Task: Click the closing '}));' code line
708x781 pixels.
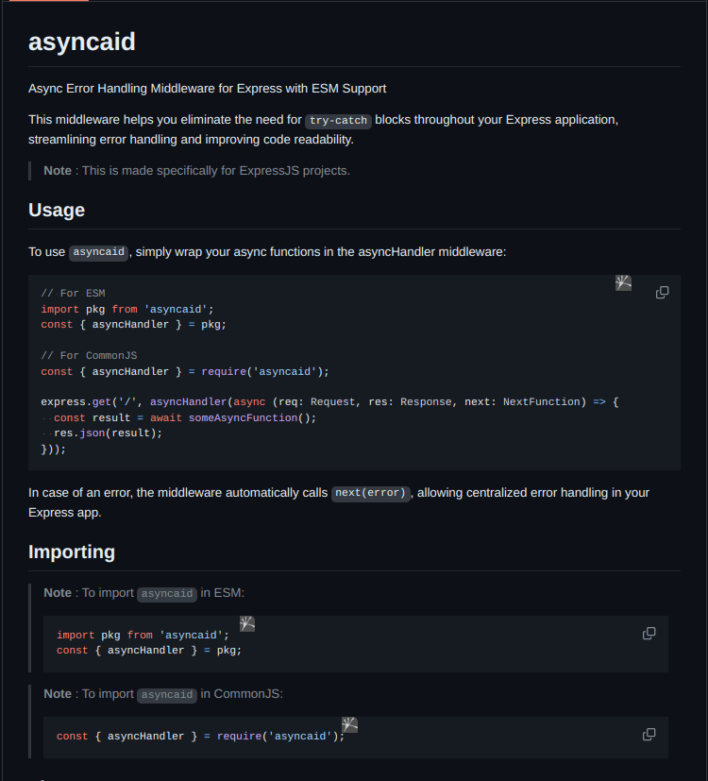Action: [x=53, y=450]
